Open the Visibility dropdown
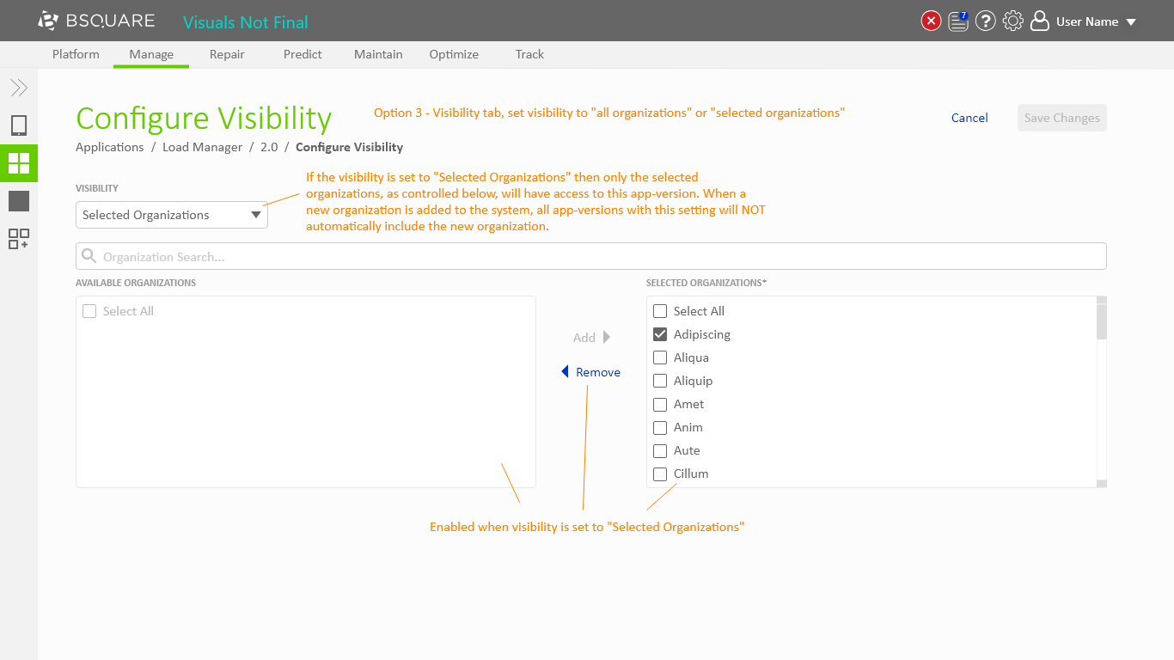 point(172,215)
